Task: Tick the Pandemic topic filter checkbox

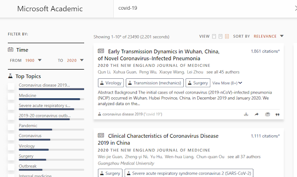Action: [x=11, y=127]
